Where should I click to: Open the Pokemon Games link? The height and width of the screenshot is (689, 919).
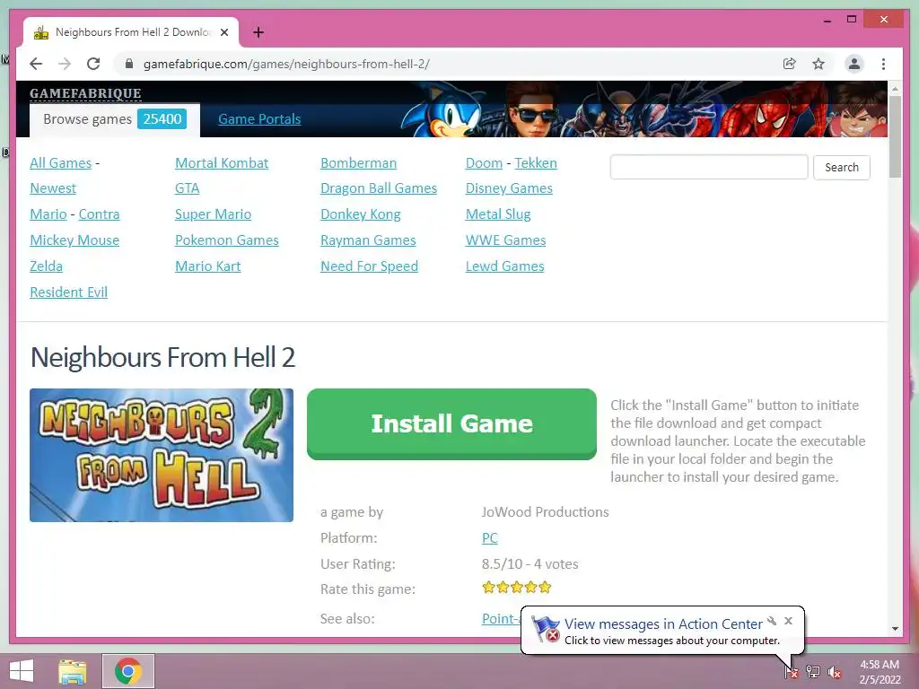227,240
